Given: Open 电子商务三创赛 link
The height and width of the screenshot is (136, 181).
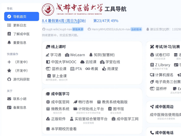Looking at the screenshot, I should [x=165, y=82].
